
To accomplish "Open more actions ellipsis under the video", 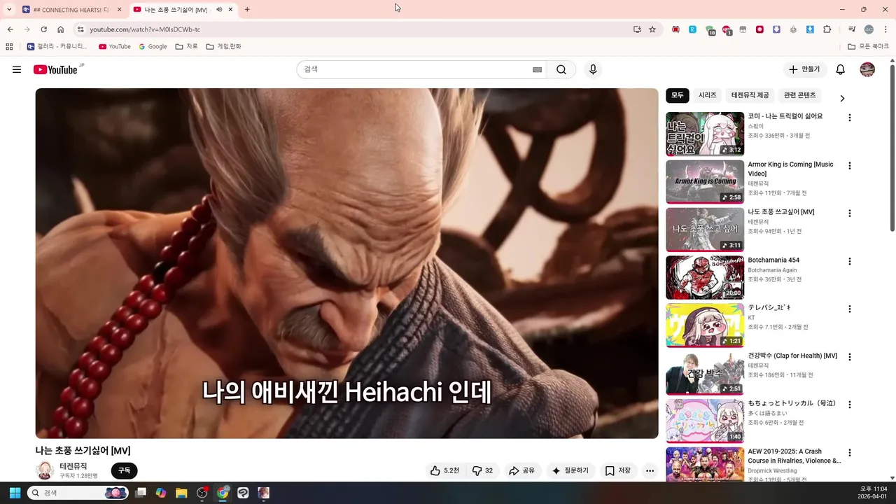I will click(x=650, y=470).
